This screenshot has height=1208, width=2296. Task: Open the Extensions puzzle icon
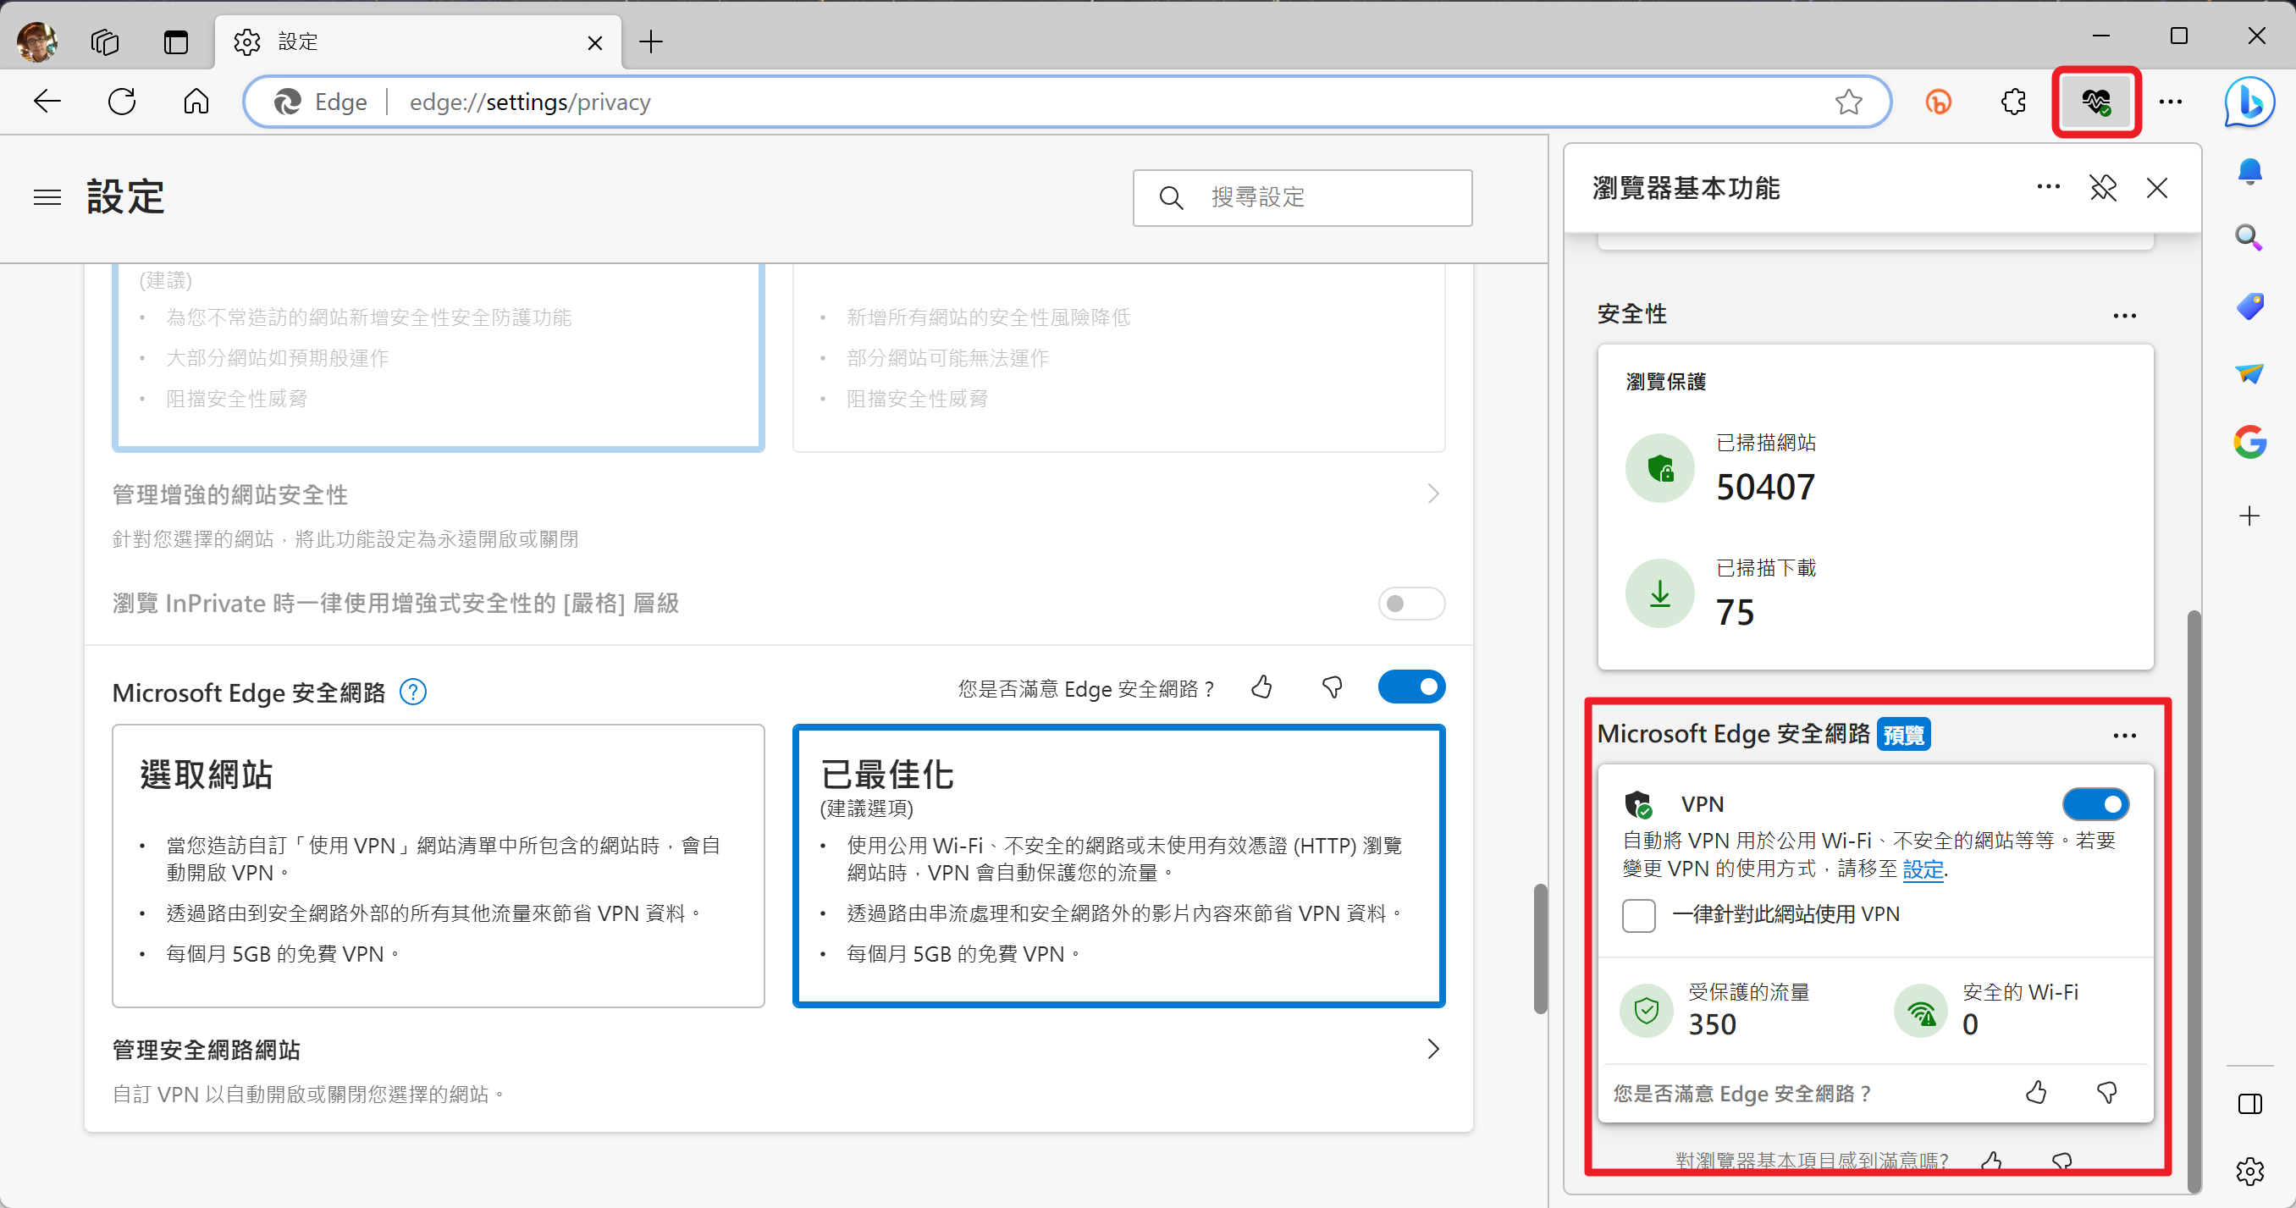point(2013,102)
